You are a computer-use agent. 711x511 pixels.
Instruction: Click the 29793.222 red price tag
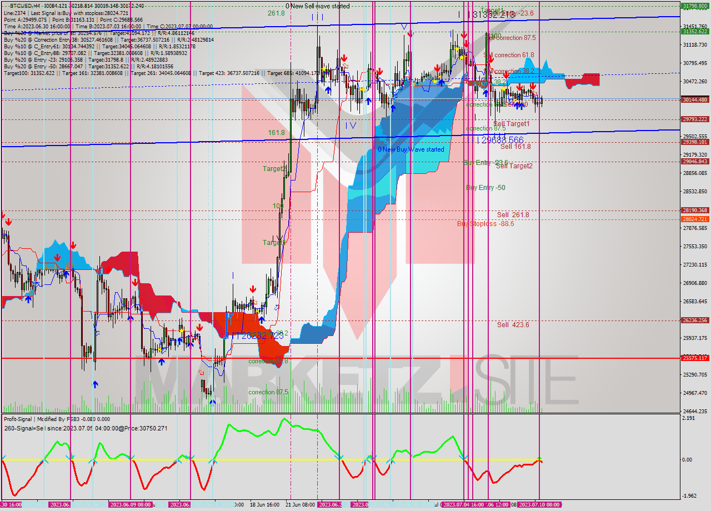pos(695,119)
